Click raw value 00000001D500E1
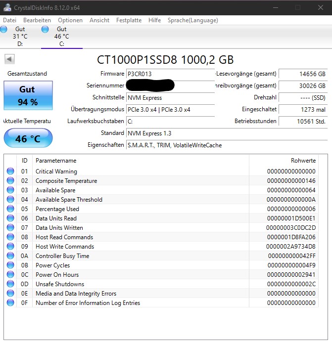Screen dimensions: 332x344 291,218
